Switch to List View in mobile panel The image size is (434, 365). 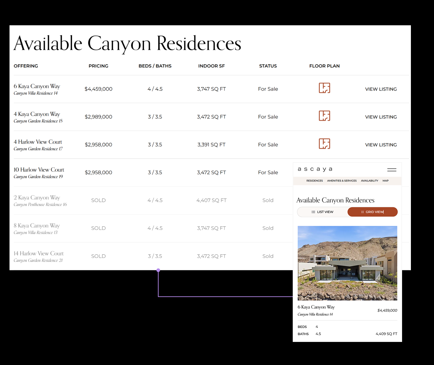coord(322,212)
